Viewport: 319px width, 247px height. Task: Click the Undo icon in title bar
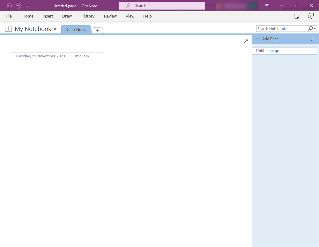point(19,6)
